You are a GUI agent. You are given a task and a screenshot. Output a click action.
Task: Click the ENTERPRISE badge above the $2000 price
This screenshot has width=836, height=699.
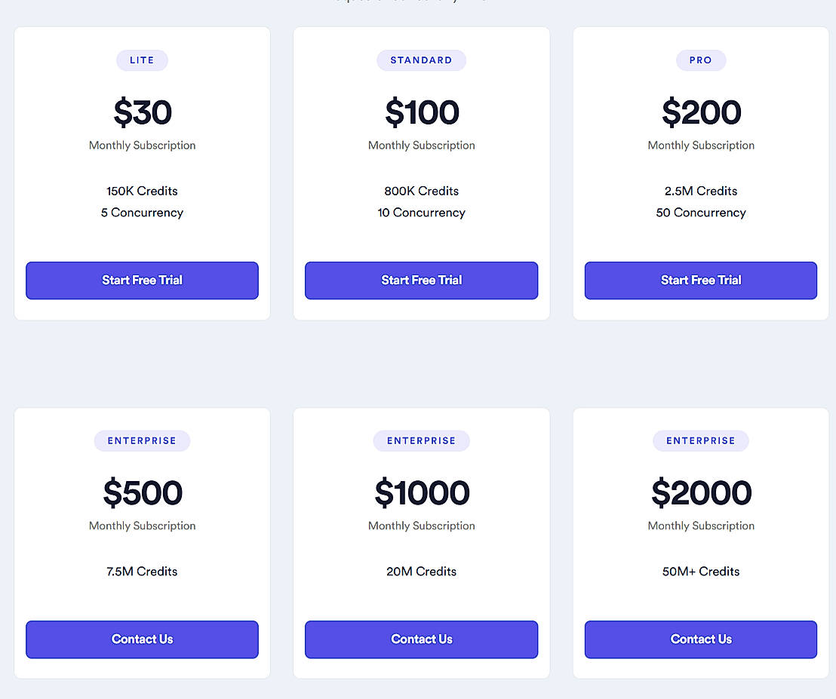pos(700,441)
